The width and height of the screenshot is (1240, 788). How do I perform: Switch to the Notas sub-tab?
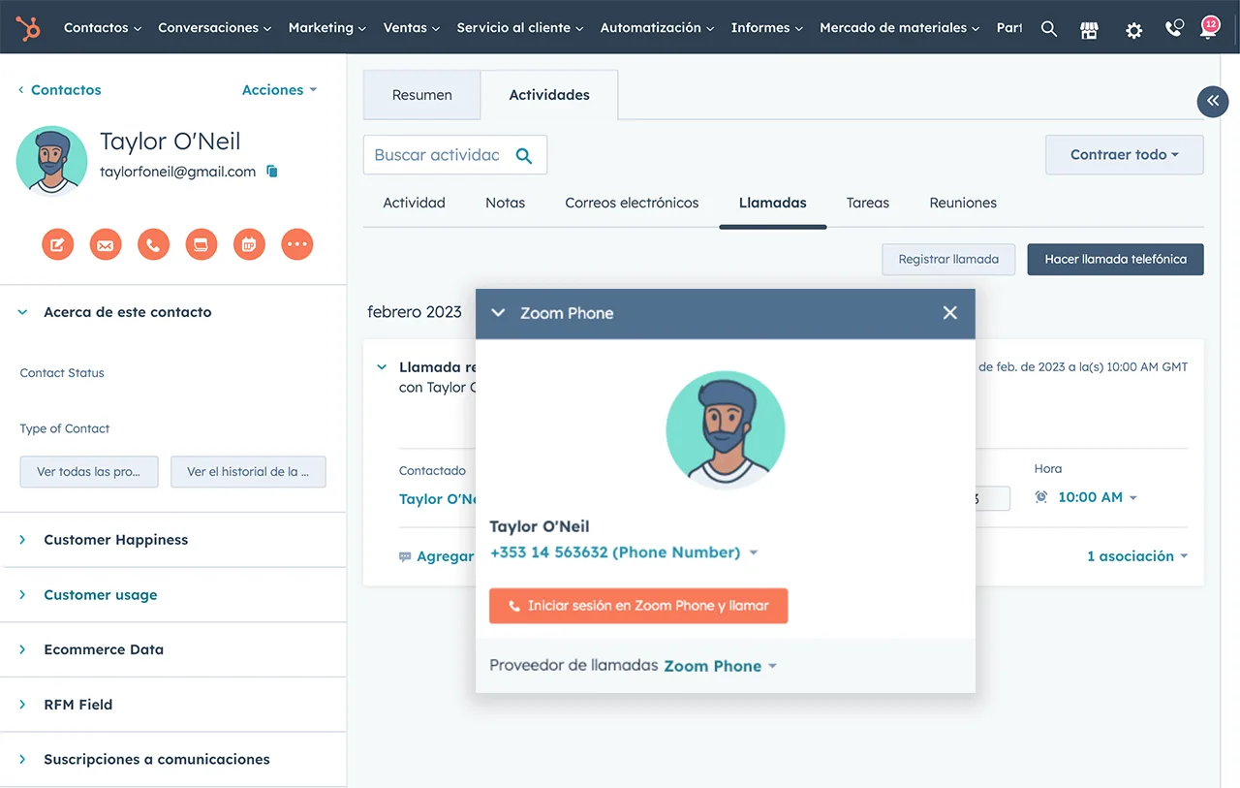(505, 203)
